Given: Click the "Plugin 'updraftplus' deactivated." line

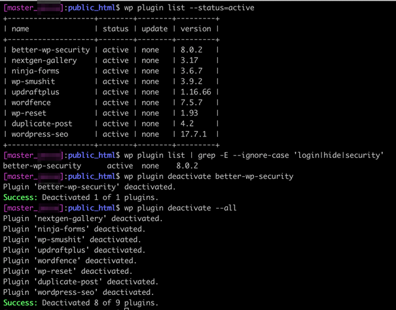Looking at the screenshot, I should click(74, 250).
